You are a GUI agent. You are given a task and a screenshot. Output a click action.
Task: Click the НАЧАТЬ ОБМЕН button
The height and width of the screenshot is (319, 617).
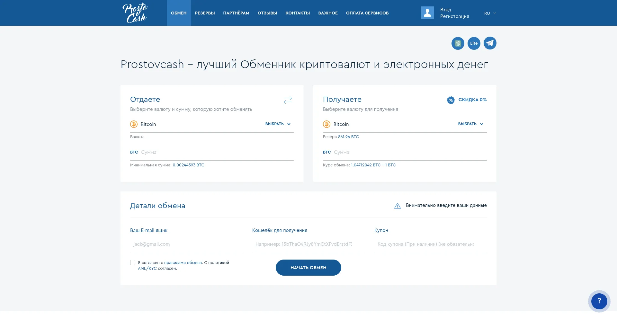(x=308, y=268)
